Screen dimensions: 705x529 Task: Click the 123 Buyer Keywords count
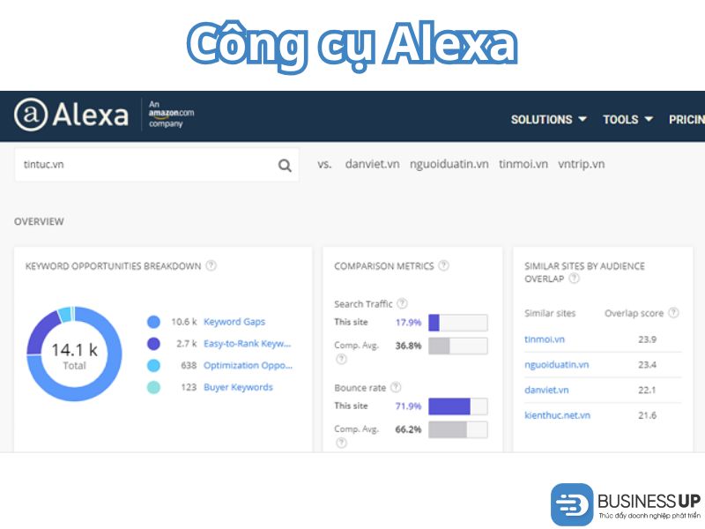pyautogui.click(x=189, y=387)
